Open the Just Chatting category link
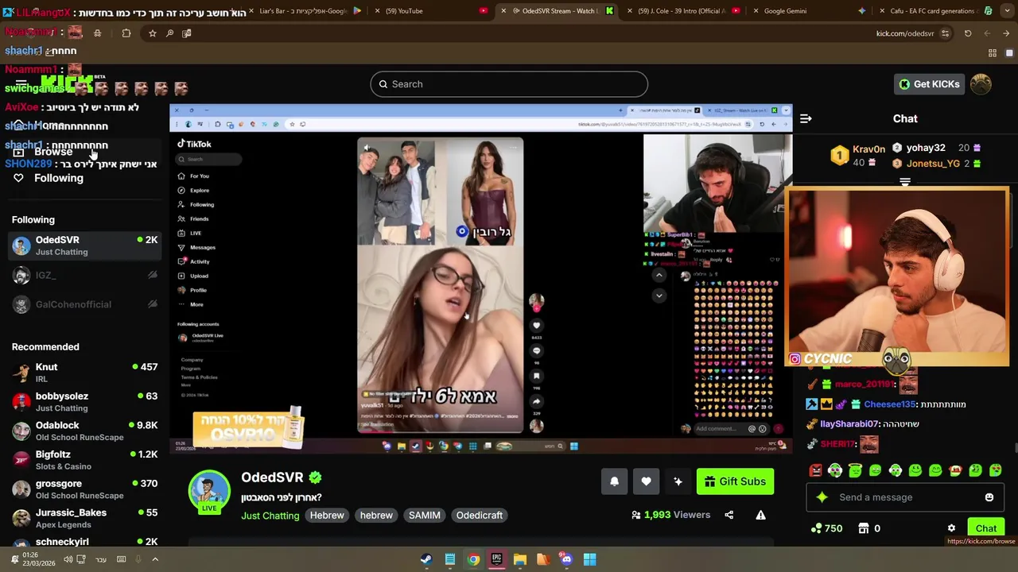Image resolution: width=1018 pixels, height=572 pixels. coord(270,516)
